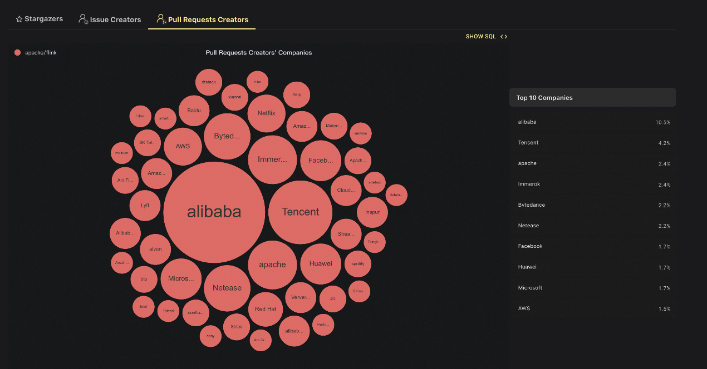This screenshot has height=369, width=707.
Task: Click the Intel bubble
Action: [144, 307]
